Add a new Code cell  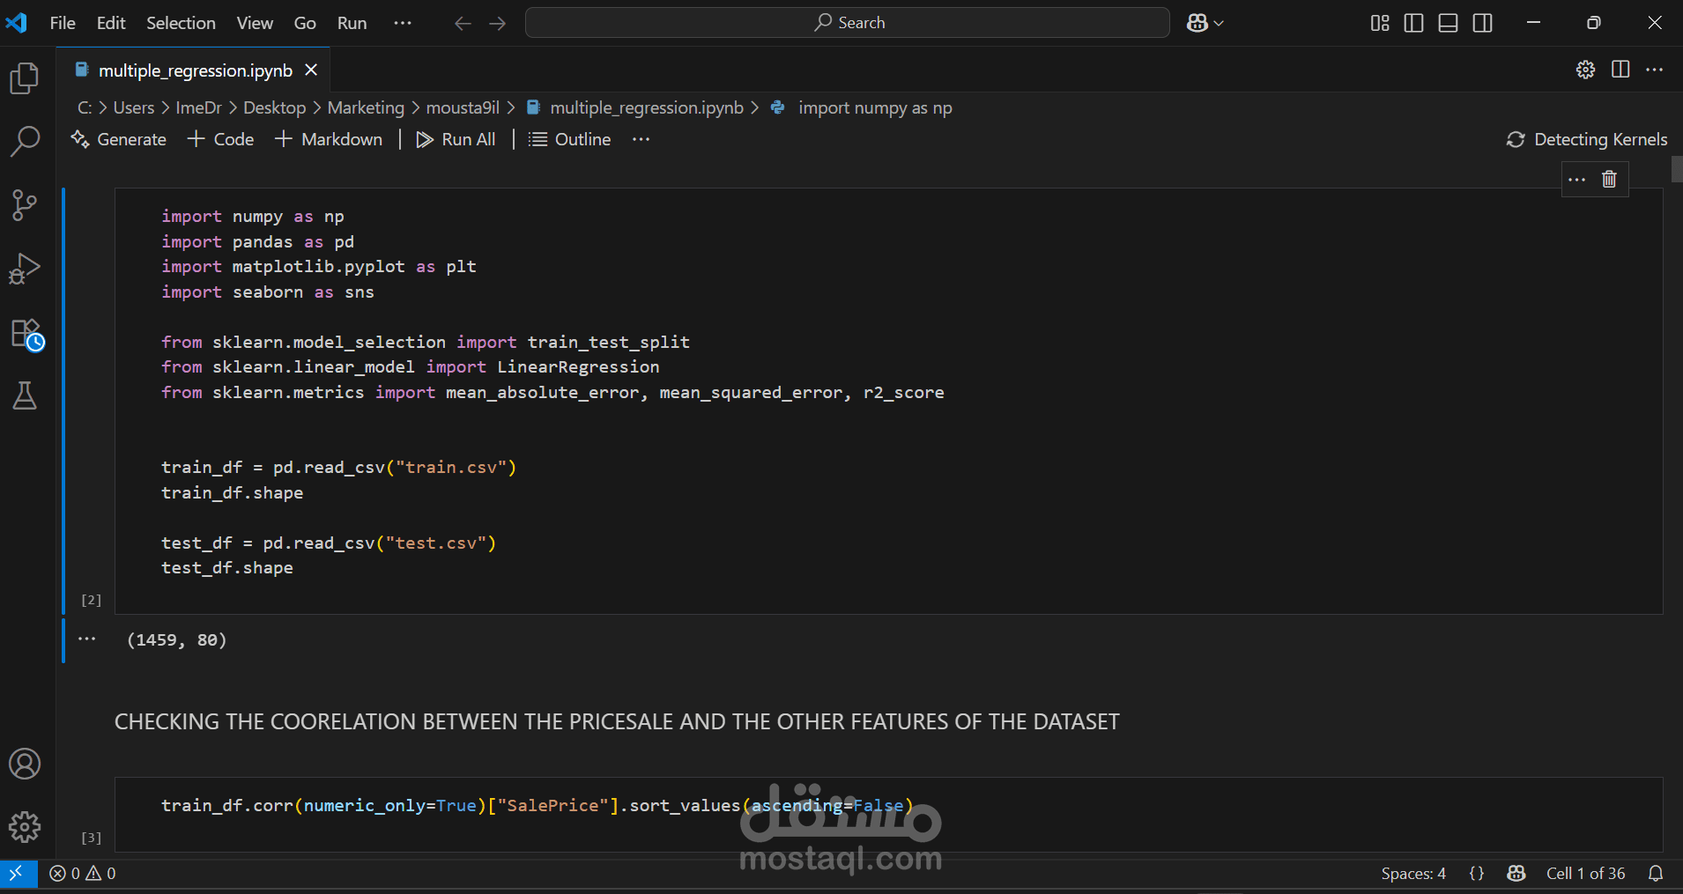pos(221,139)
